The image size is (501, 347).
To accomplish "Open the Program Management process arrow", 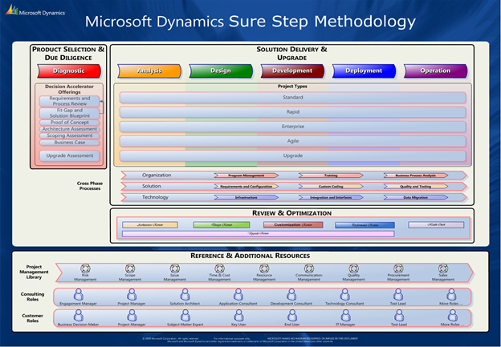I will 246,176.
